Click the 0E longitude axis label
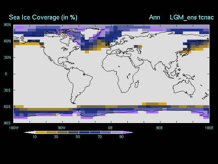This screenshot has width=218, height=164. (x=110, y=128)
